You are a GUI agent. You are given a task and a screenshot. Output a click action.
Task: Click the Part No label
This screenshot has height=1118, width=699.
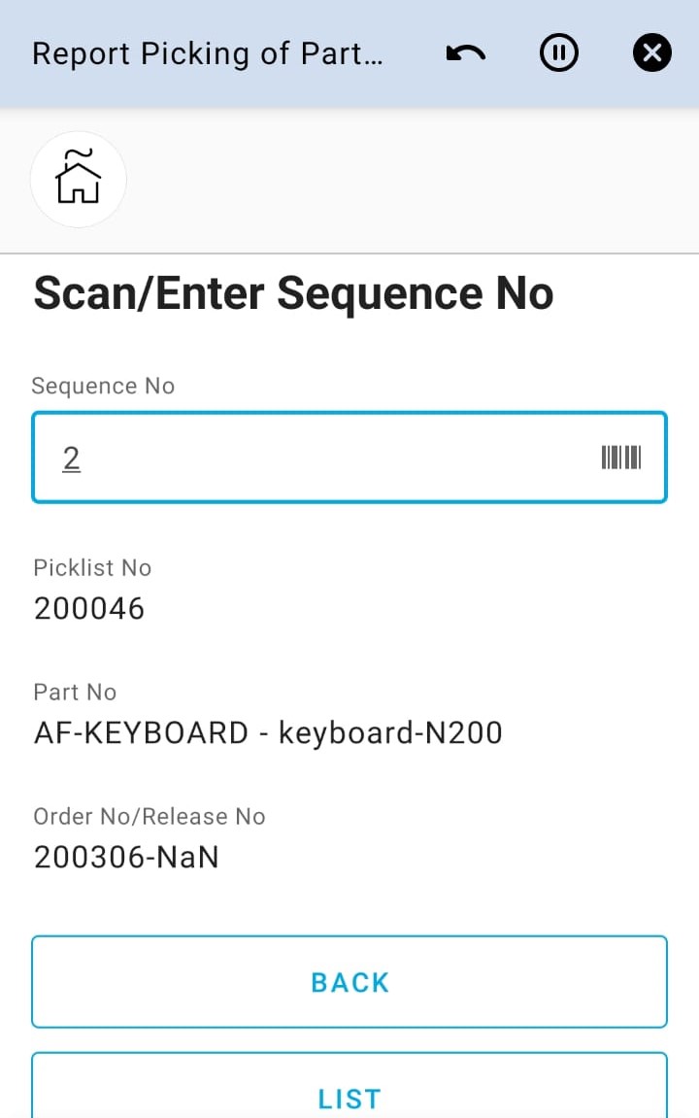[x=75, y=692]
